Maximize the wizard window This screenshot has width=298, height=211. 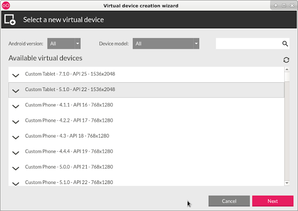(284, 6)
